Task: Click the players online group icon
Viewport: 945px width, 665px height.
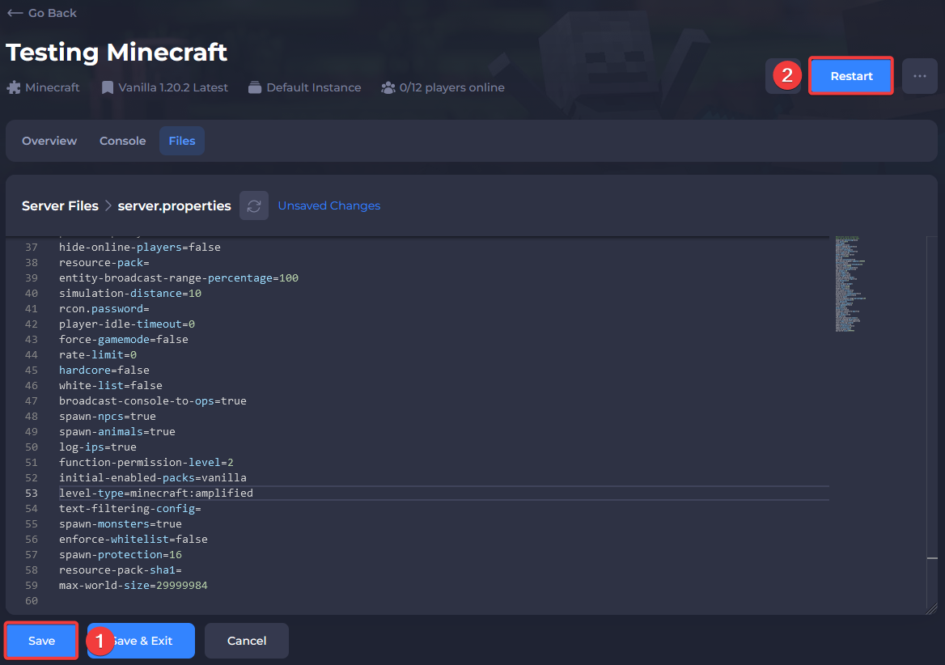Action: (388, 87)
